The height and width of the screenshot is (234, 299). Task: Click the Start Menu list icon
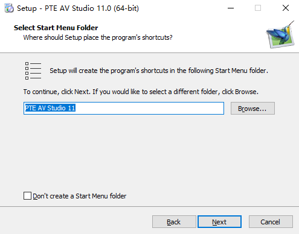pyautogui.click(x=33, y=71)
